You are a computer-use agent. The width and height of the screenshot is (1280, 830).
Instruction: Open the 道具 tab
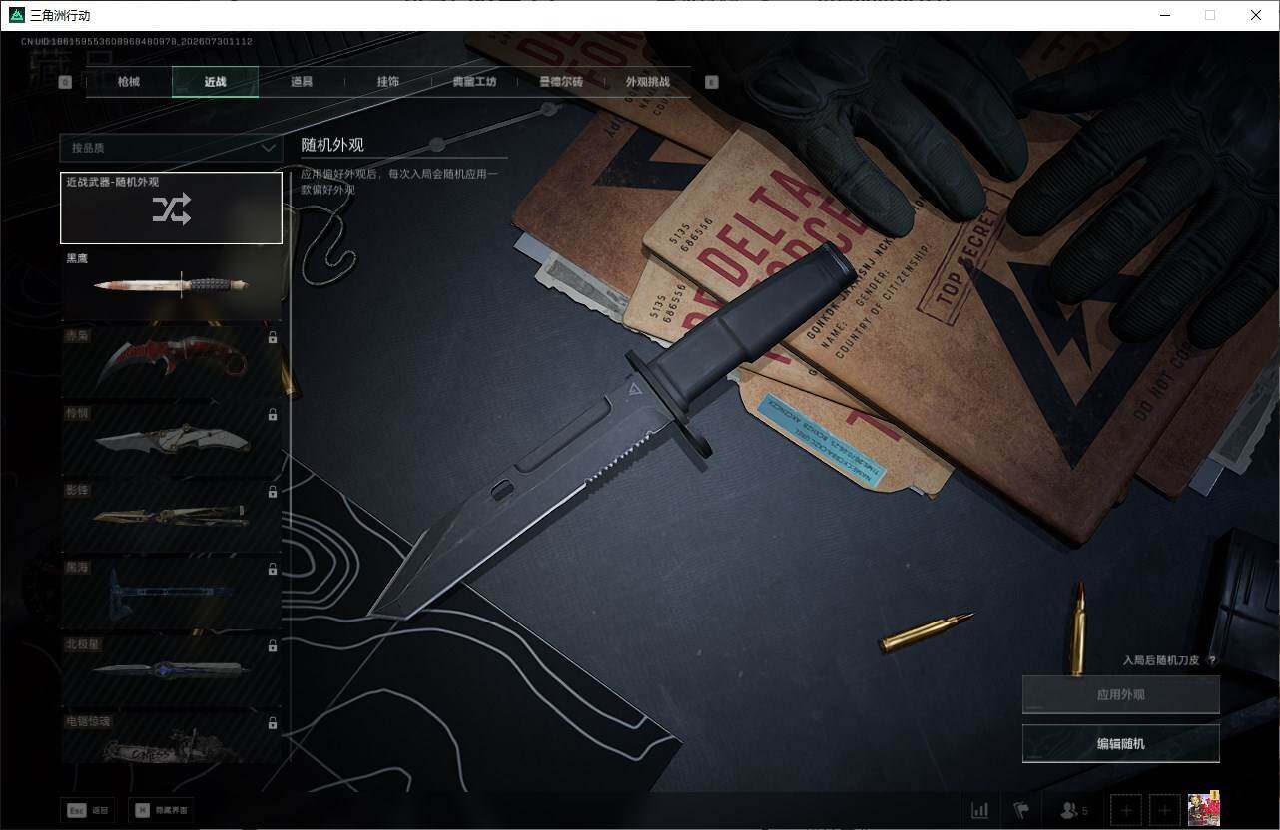(x=302, y=82)
